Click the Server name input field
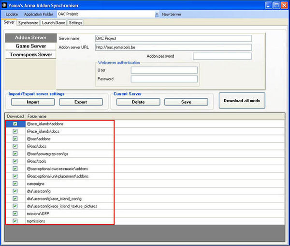The width and height of the screenshot is (290, 246). (174, 39)
